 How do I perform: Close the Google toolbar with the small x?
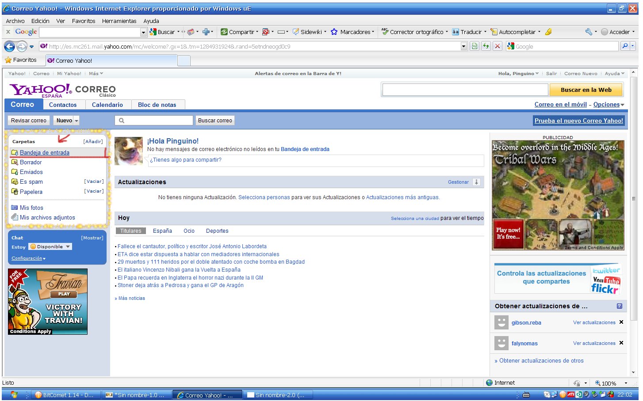[x=8, y=32]
